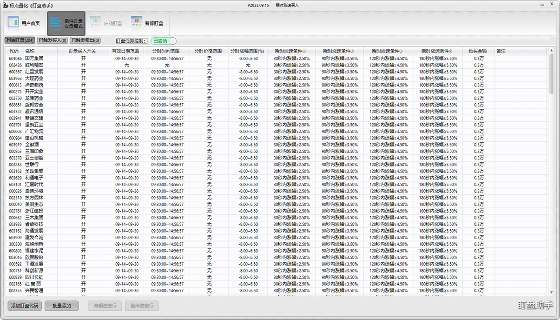Select the 新疆交建 stock name
This screenshot has width=560, height=320.
click(x=34, y=118)
